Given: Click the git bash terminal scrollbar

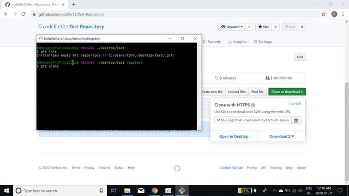Looking at the screenshot, I should pos(199,86).
